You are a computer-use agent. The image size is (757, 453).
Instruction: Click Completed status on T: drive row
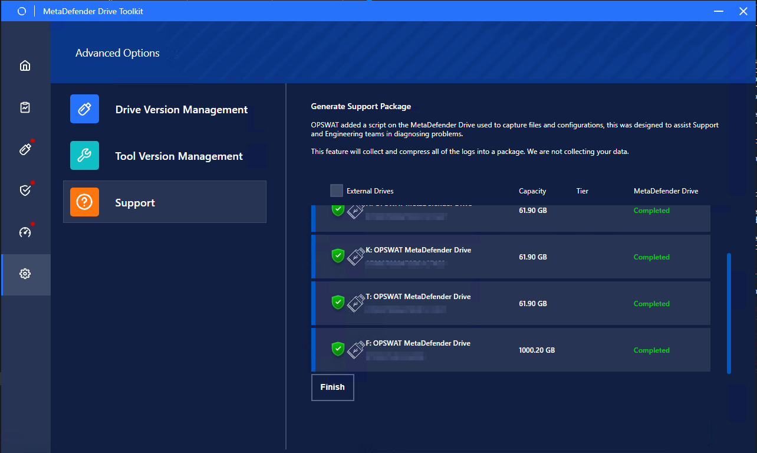[x=651, y=304]
